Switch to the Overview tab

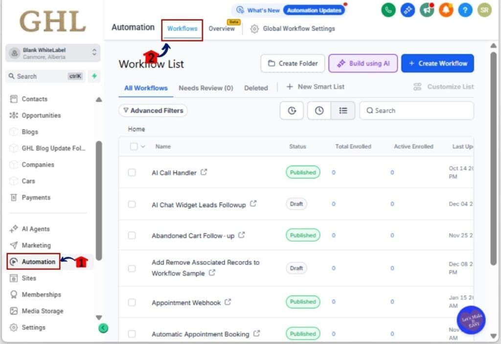(222, 29)
